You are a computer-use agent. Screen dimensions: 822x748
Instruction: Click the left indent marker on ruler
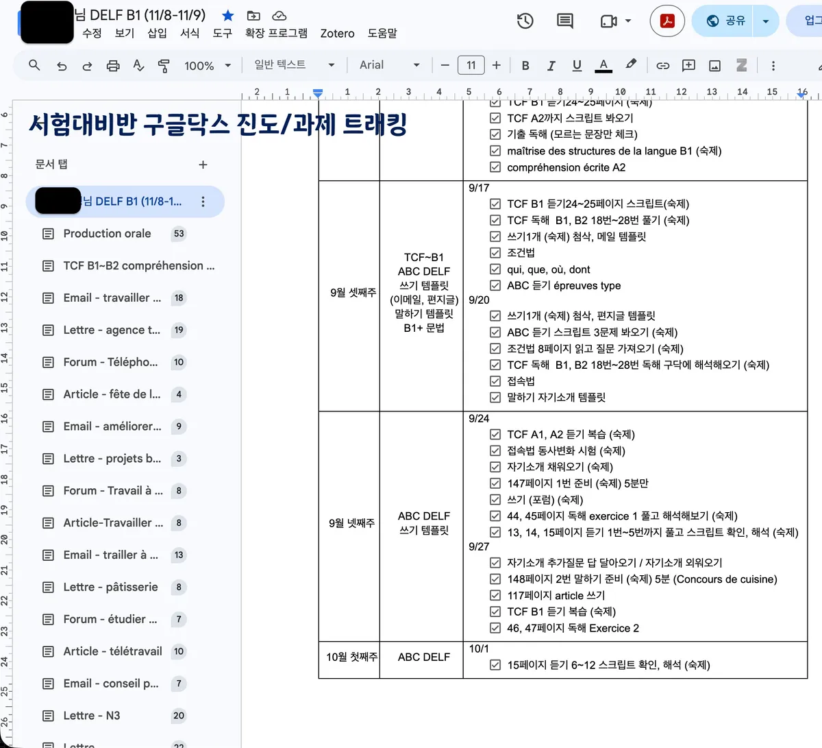coord(318,93)
